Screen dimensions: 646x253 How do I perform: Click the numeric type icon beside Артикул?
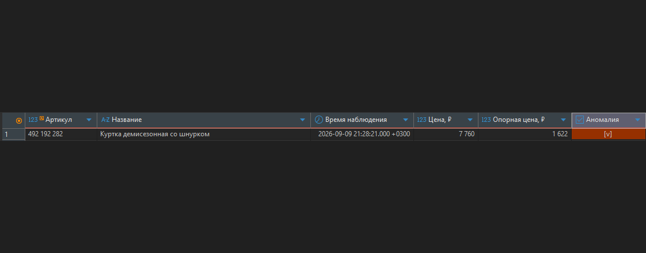click(x=33, y=120)
